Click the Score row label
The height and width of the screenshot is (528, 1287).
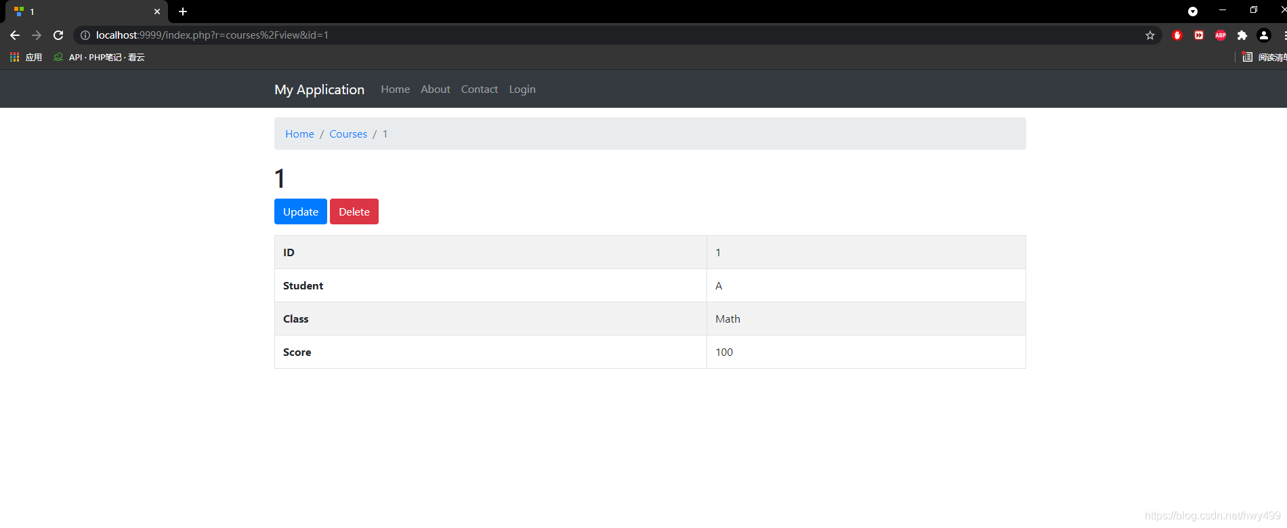tap(297, 352)
